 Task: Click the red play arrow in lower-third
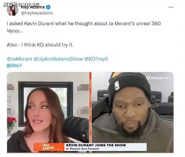point(68,149)
